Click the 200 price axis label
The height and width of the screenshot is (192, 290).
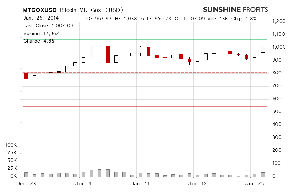point(277,150)
